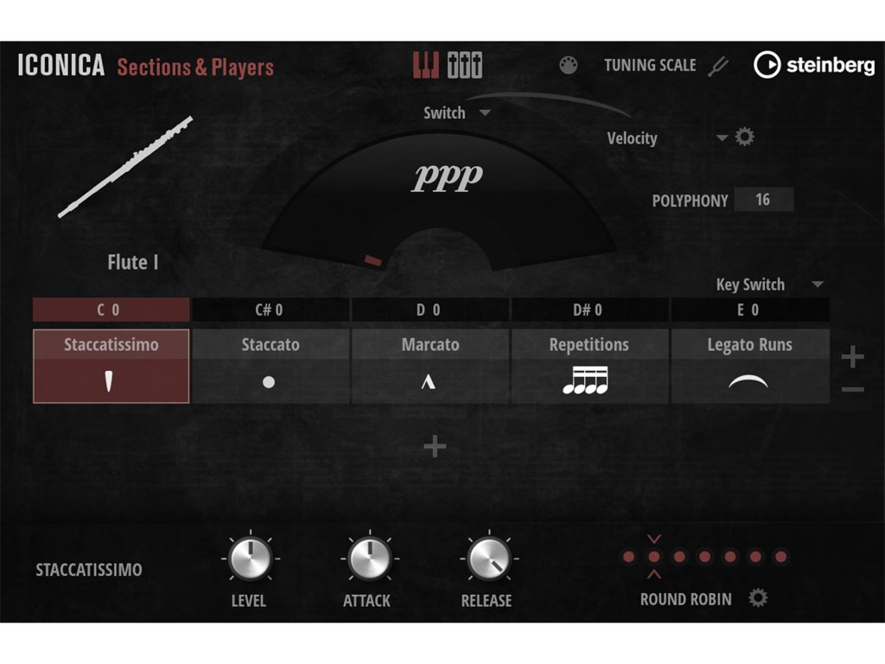The width and height of the screenshot is (885, 664).
Task: Select fourth Round Robin dot
Action: pos(705,558)
